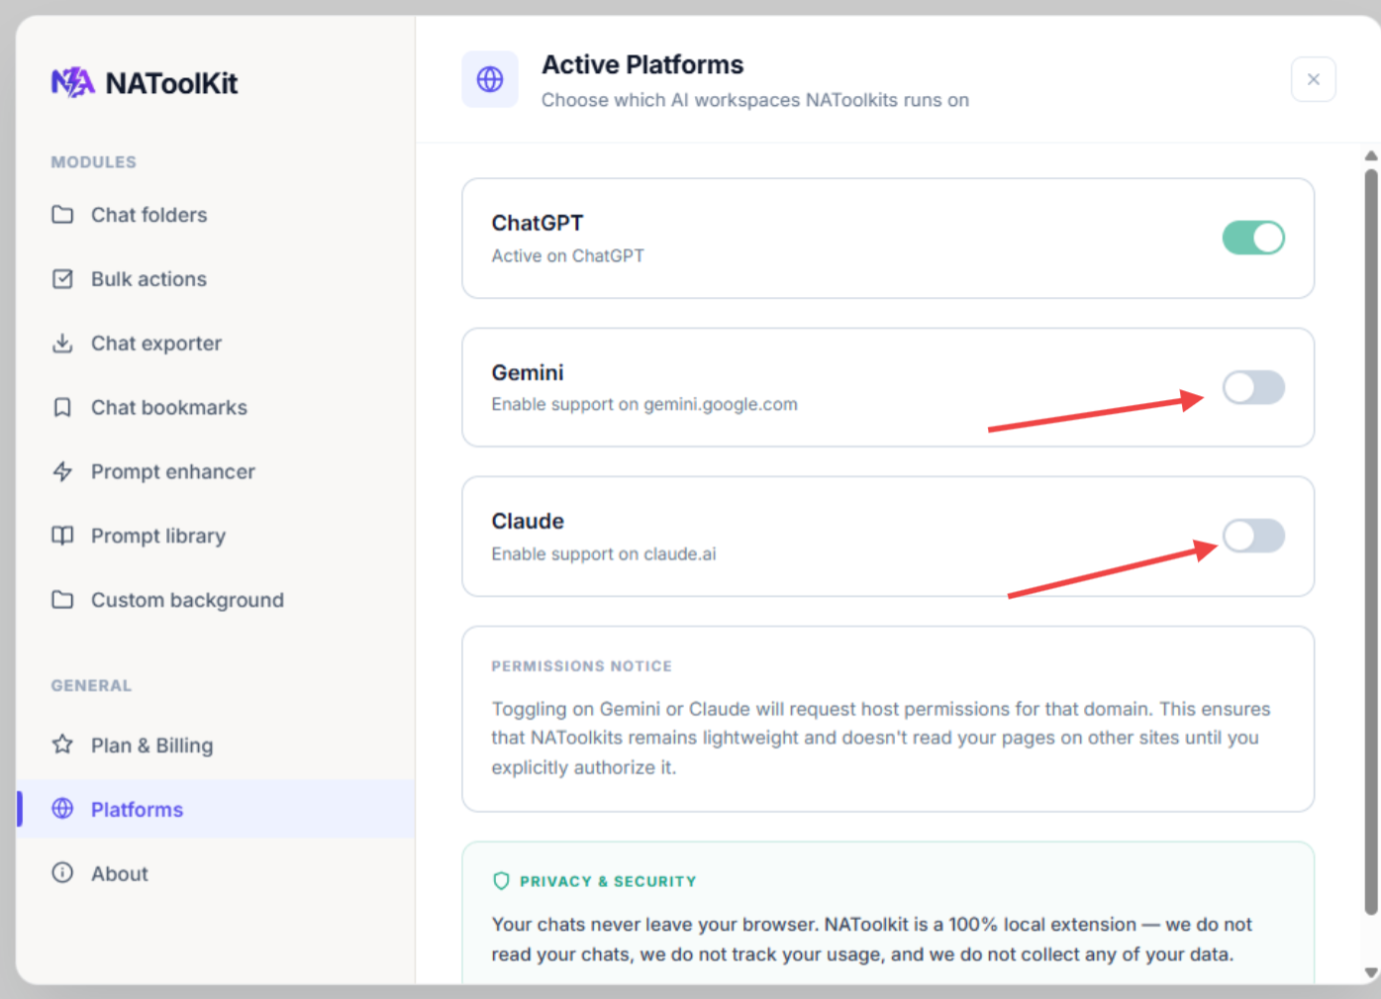Click the Plan & Billing star icon

(62, 745)
